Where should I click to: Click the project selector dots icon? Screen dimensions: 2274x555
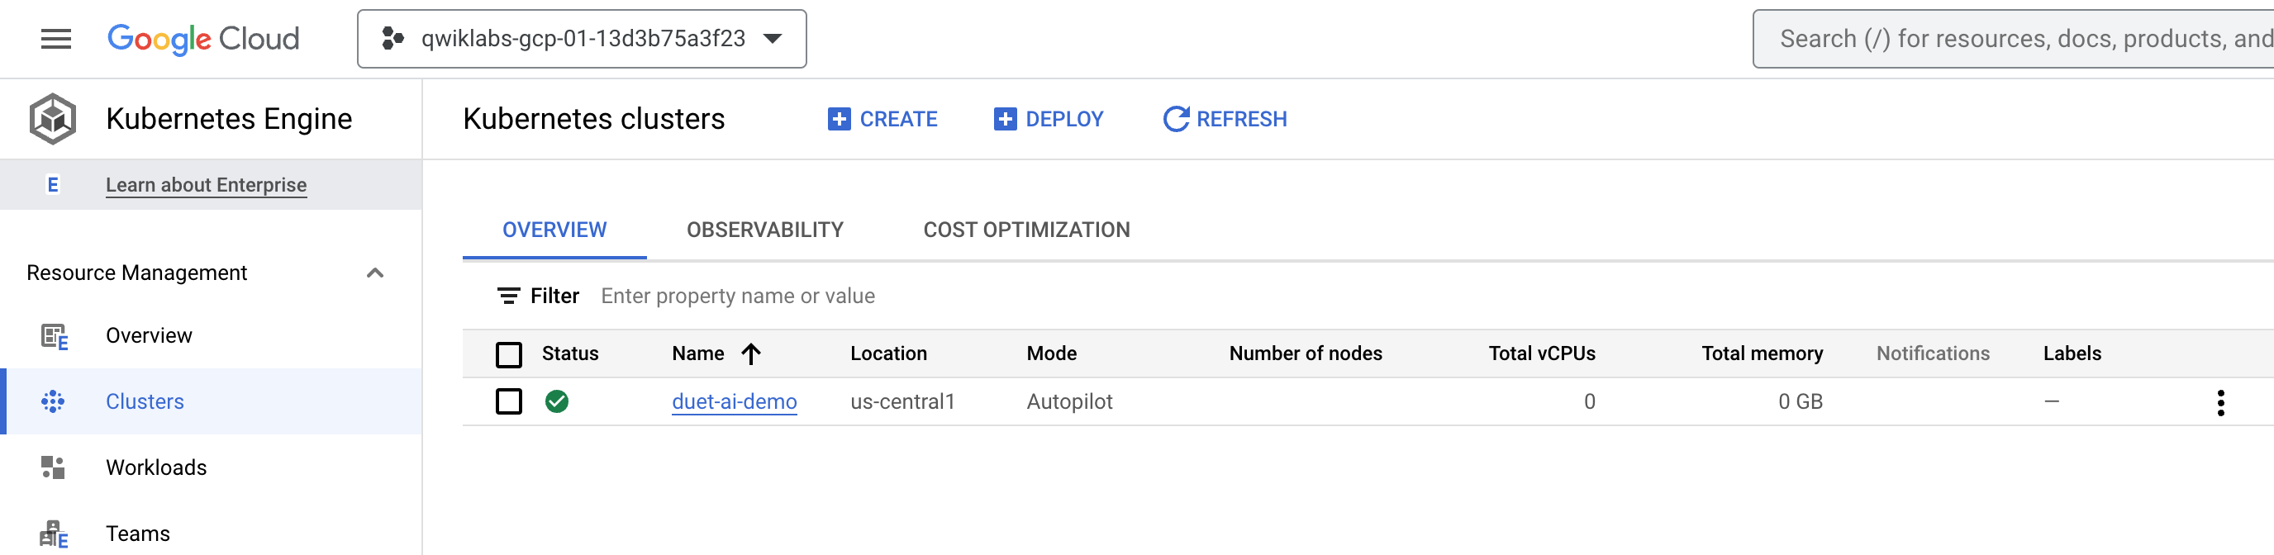392,39
